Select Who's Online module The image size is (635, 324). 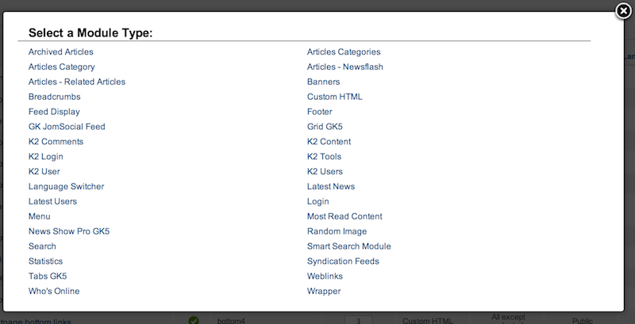54,291
